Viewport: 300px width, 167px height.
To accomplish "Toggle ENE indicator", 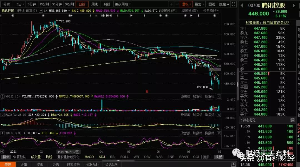I will click(x=171, y=157).
